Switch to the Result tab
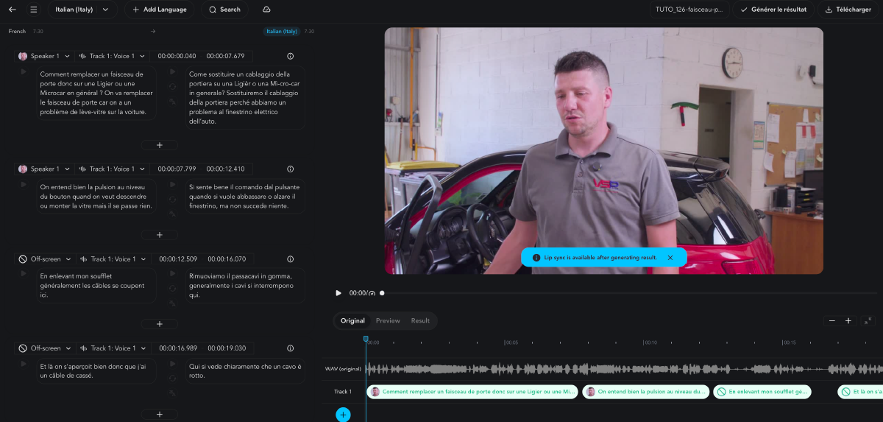This screenshot has width=883, height=422. (x=420, y=320)
